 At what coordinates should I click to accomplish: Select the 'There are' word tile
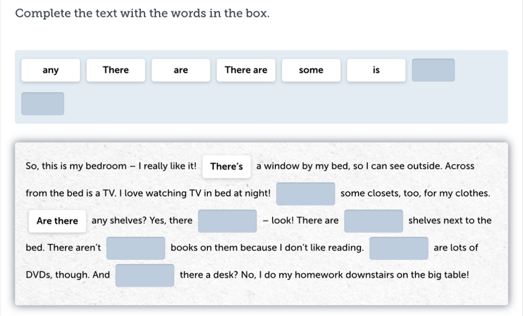point(246,70)
